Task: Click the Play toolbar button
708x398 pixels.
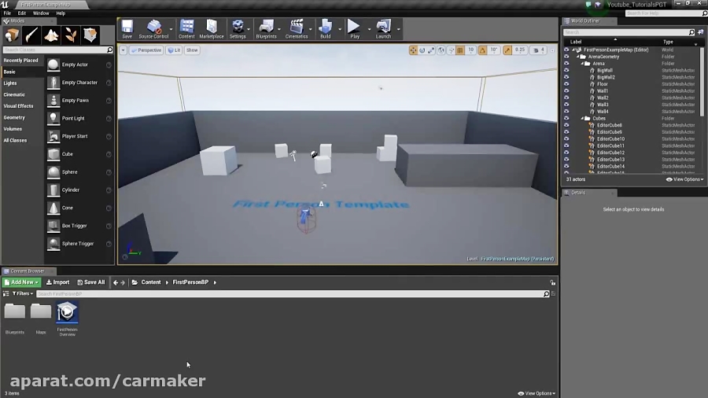Action: coord(355,29)
